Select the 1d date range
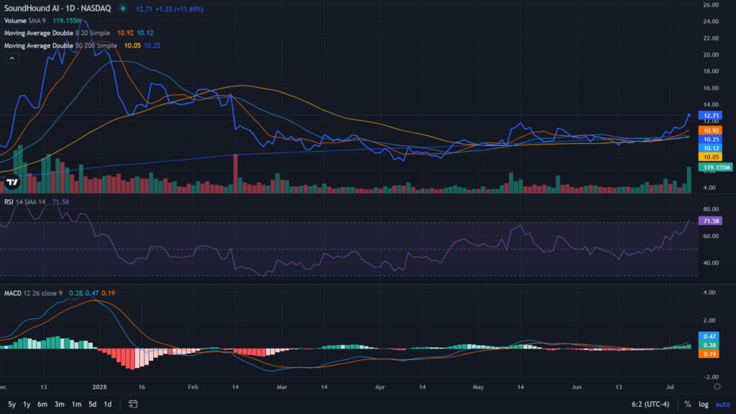The width and height of the screenshot is (736, 414). [x=108, y=404]
